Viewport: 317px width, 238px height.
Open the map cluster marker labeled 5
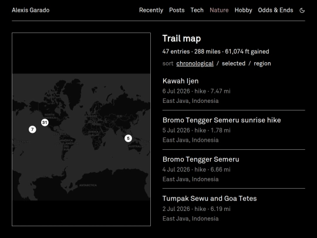click(128, 139)
